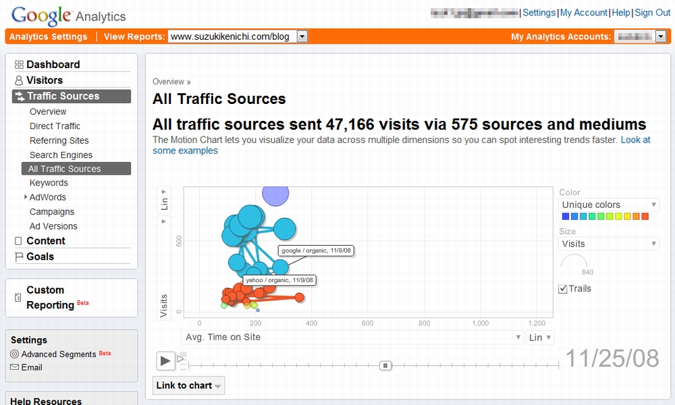Open the Campaigns report
Viewport: 675px width, 405px height.
[x=52, y=212]
